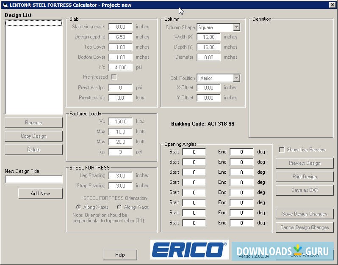The width and height of the screenshot is (338, 265).
Task: Click fifth row Start angle field
Action: 194,192
